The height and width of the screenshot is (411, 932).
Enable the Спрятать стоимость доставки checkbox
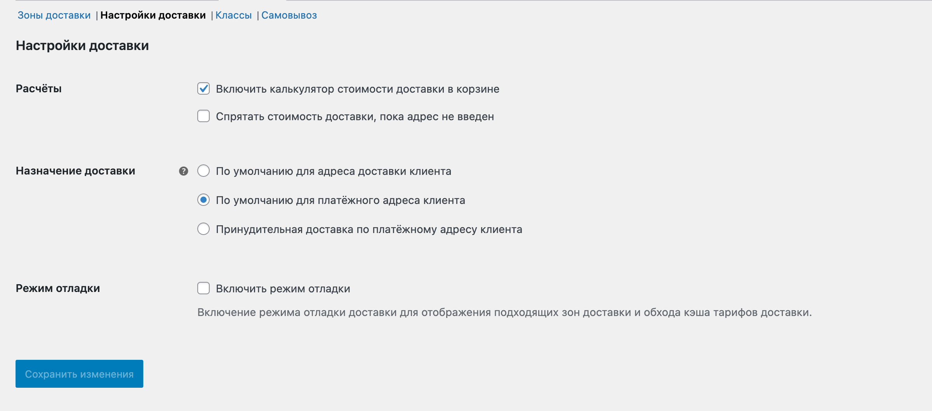(203, 116)
